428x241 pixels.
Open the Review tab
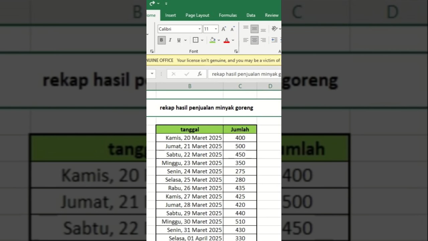[272, 15]
